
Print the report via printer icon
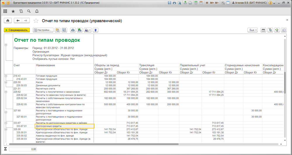[73, 30]
